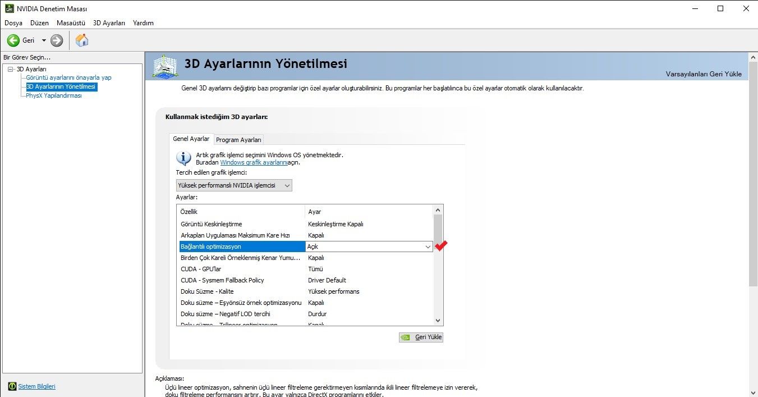This screenshot has width=758, height=397.
Task: Click the Sistem Bilgileri icon
Action: (12, 386)
